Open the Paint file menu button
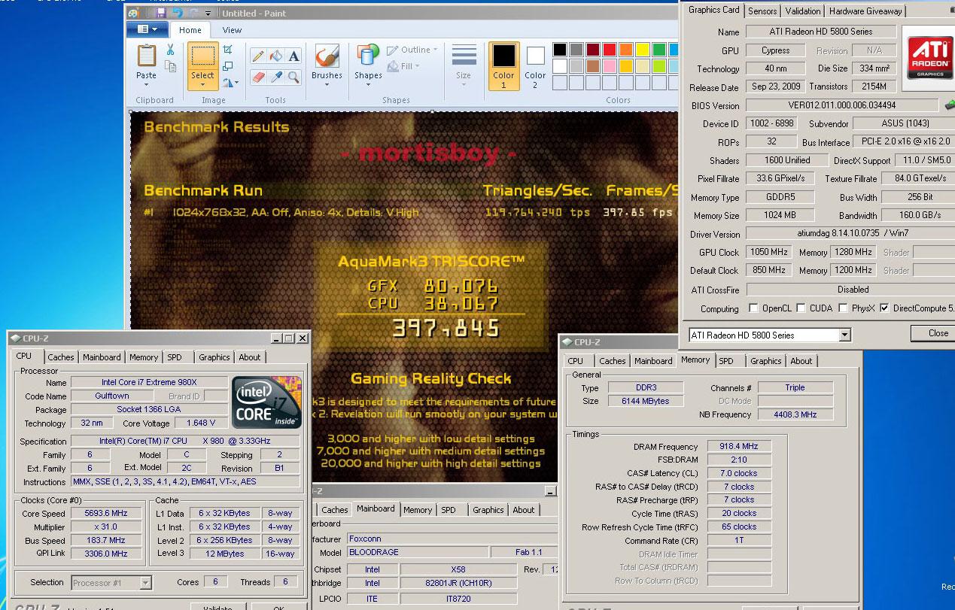The width and height of the screenshot is (955, 610). tap(147, 30)
